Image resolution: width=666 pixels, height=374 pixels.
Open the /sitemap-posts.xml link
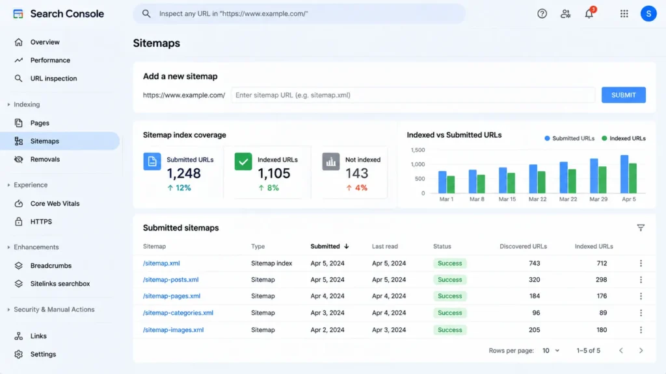click(171, 280)
